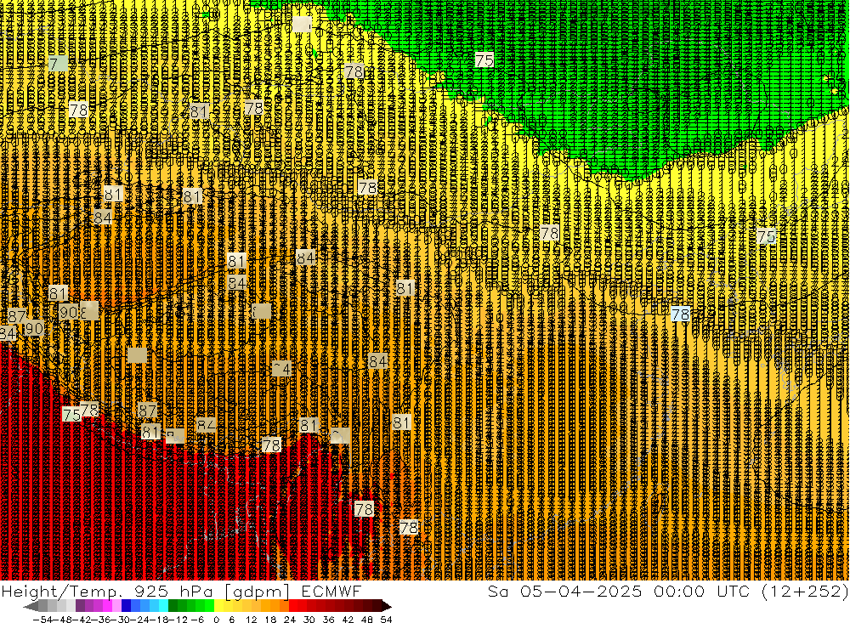Click the 'Sa' weekday label
This screenshot has height=623, width=850.
click(x=498, y=592)
